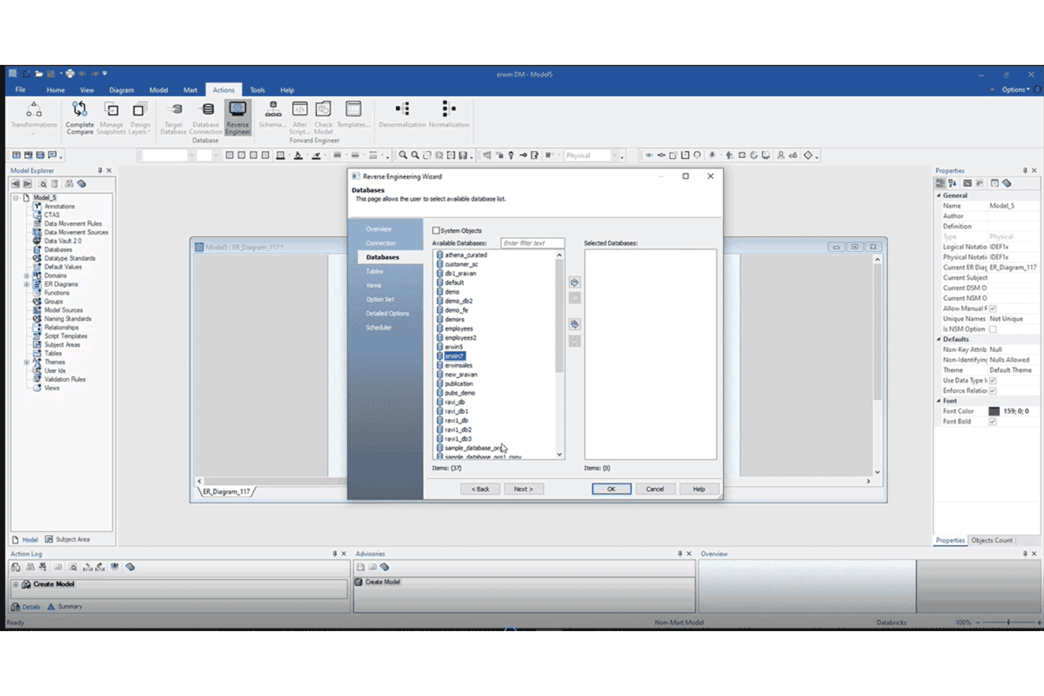Image resolution: width=1044 pixels, height=696 pixels.
Task: Click the zoom in magnifier toolbar icon
Action: pyautogui.click(x=403, y=155)
